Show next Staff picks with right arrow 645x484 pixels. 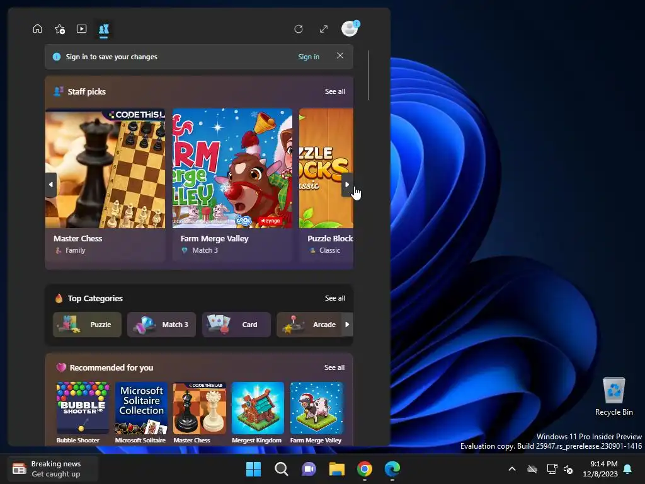[347, 185]
